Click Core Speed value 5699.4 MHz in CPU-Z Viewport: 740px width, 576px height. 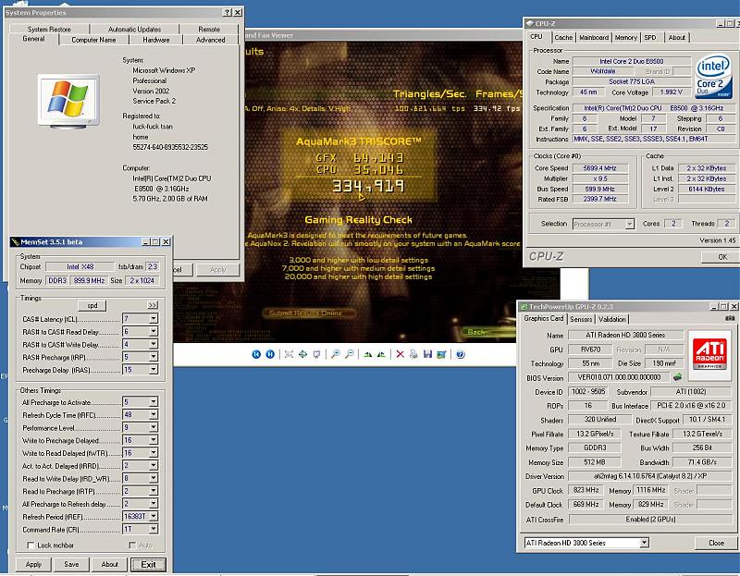point(599,168)
